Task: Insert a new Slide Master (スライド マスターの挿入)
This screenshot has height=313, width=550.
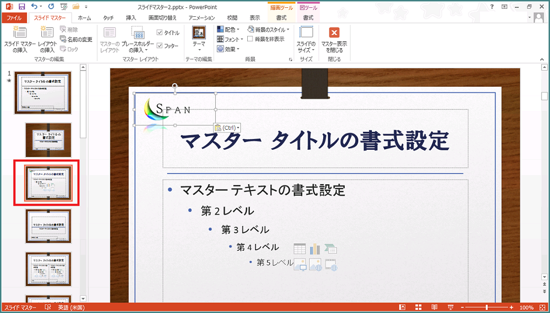Action: pos(20,40)
